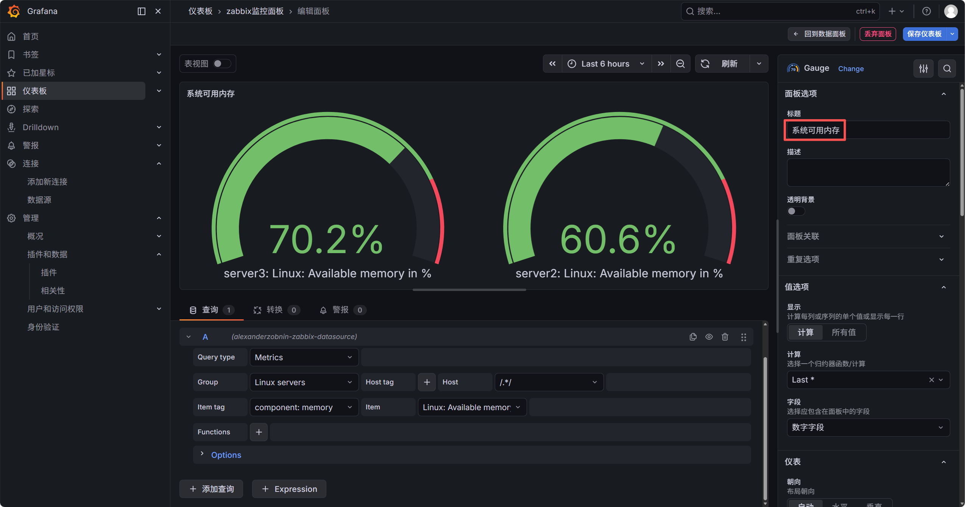Dock the sidebar menu icon
The width and height of the screenshot is (965, 507).
pos(142,11)
